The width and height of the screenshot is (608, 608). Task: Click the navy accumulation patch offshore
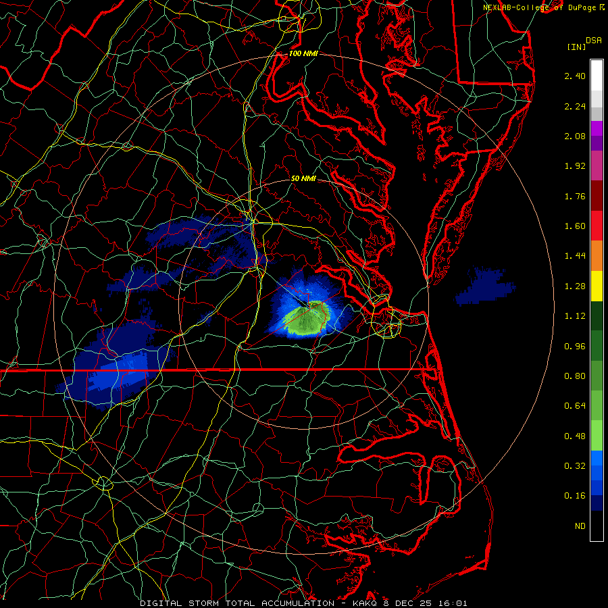(x=484, y=286)
